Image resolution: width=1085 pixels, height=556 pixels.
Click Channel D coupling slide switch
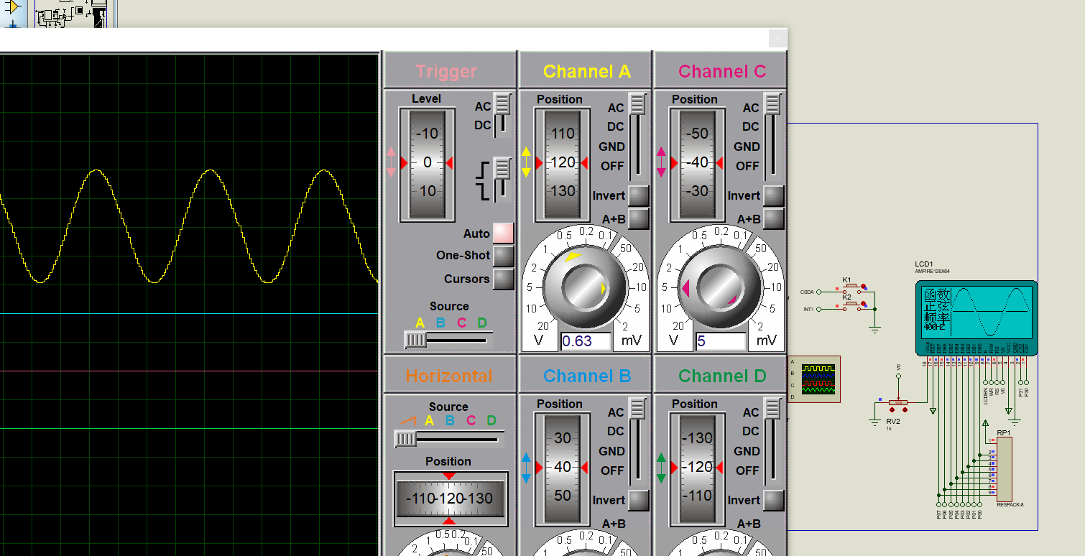772,442
